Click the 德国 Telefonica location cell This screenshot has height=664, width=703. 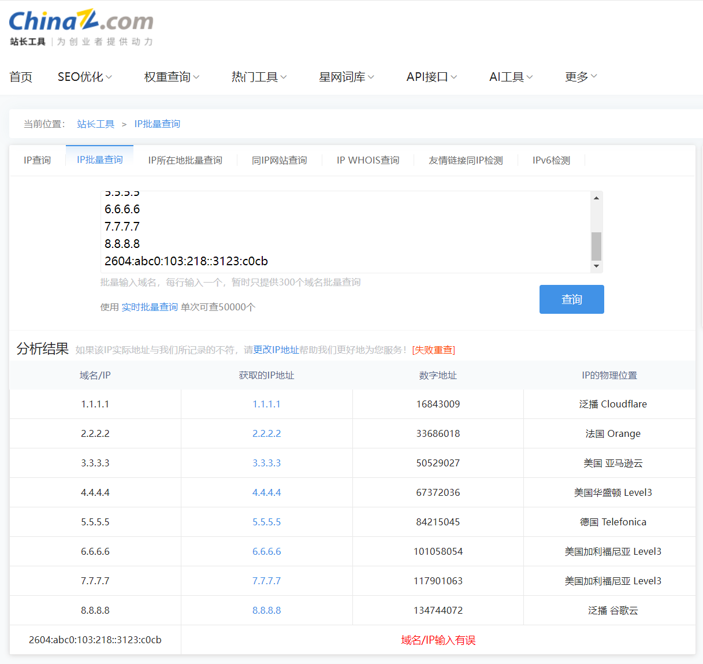609,522
